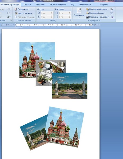Screen dimensions: 123x159
Task: Select the left indent marker on ruler
Action: tap(16, 26)
